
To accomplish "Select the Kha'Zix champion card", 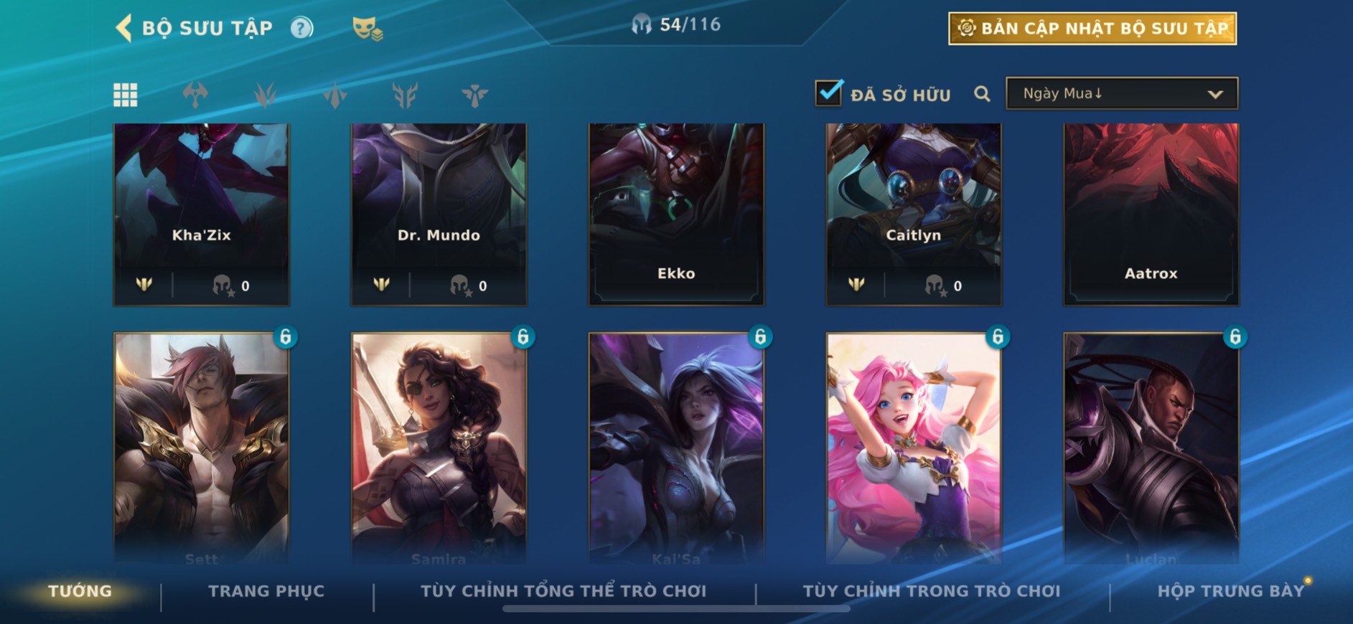I will click(x=201, y=214).
